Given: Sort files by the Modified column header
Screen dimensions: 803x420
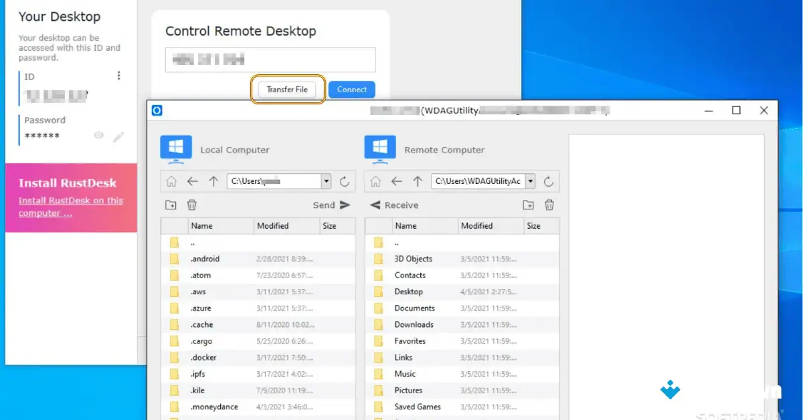Looking at the screenshot, I should click(276, 225).
